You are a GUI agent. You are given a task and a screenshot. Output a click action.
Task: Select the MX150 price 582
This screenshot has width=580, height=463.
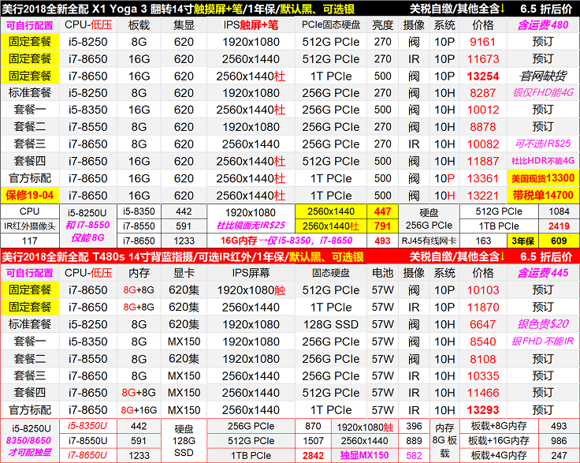pos(414,456)
